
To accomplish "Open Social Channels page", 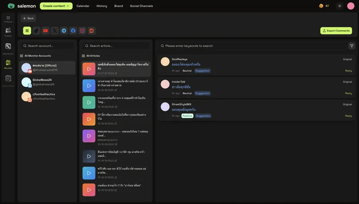I will click(x=141, y=6).
